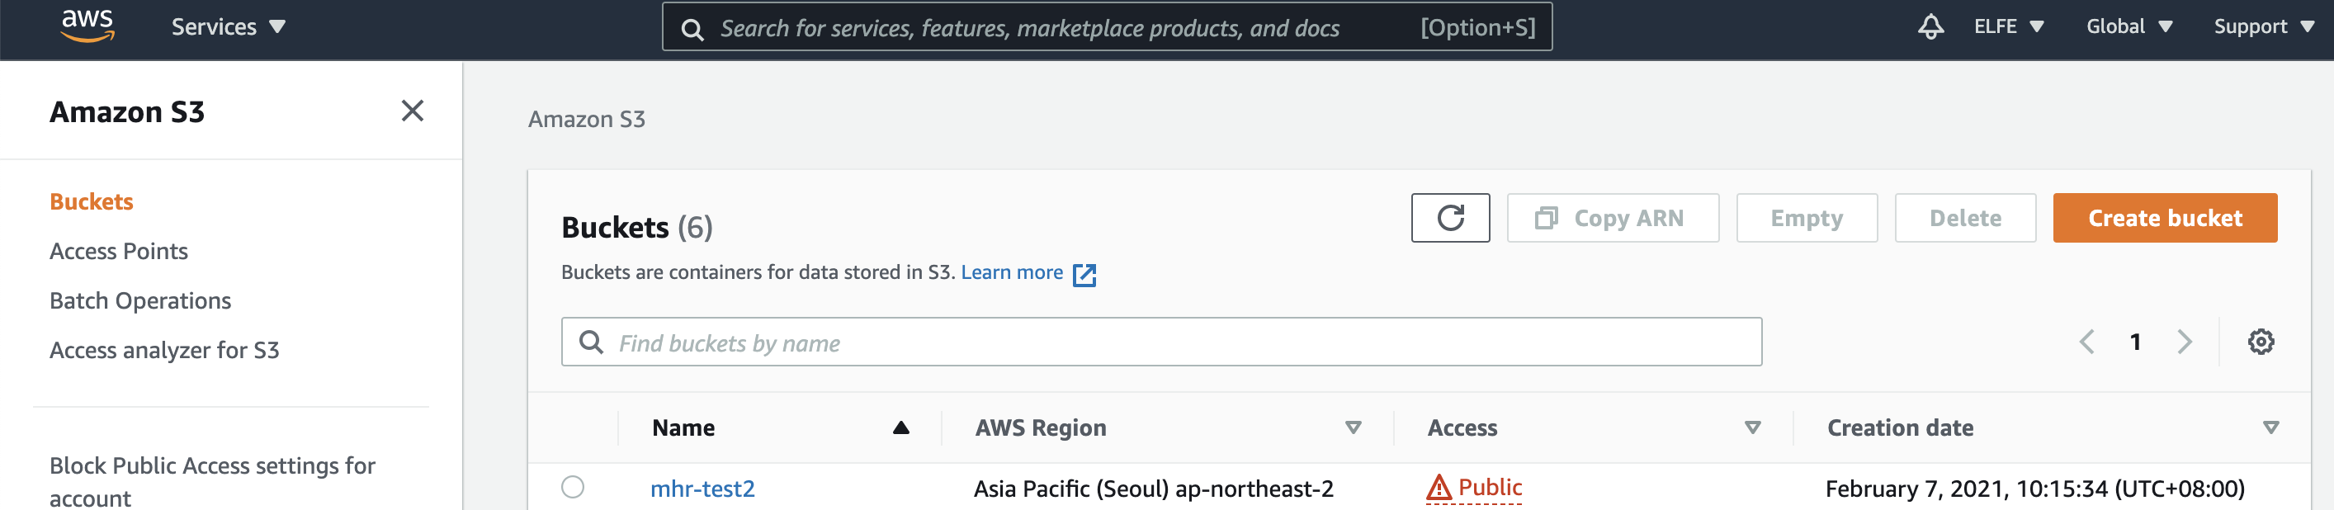Click the AWS logo icon
Viewport: 2334px width, 510px height.
pyautogui.click(x=87, y=26)
